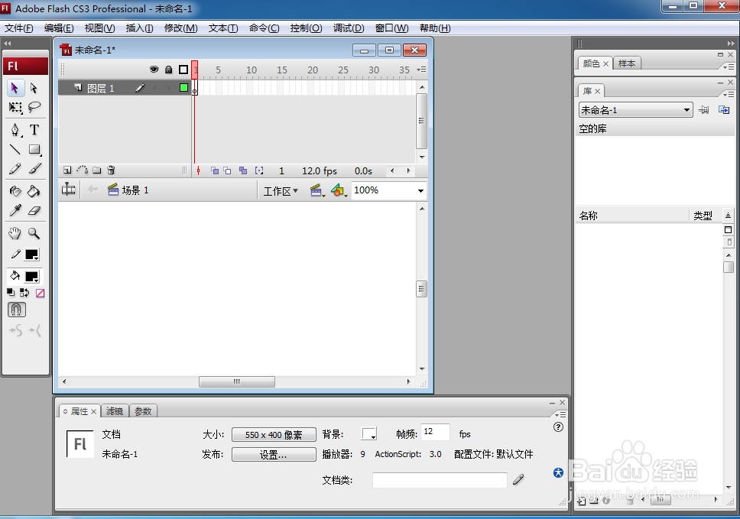This screenshot has width=740, height=519.
Task: Open Properties panel options menu
Action: click(x=560, y=414)
